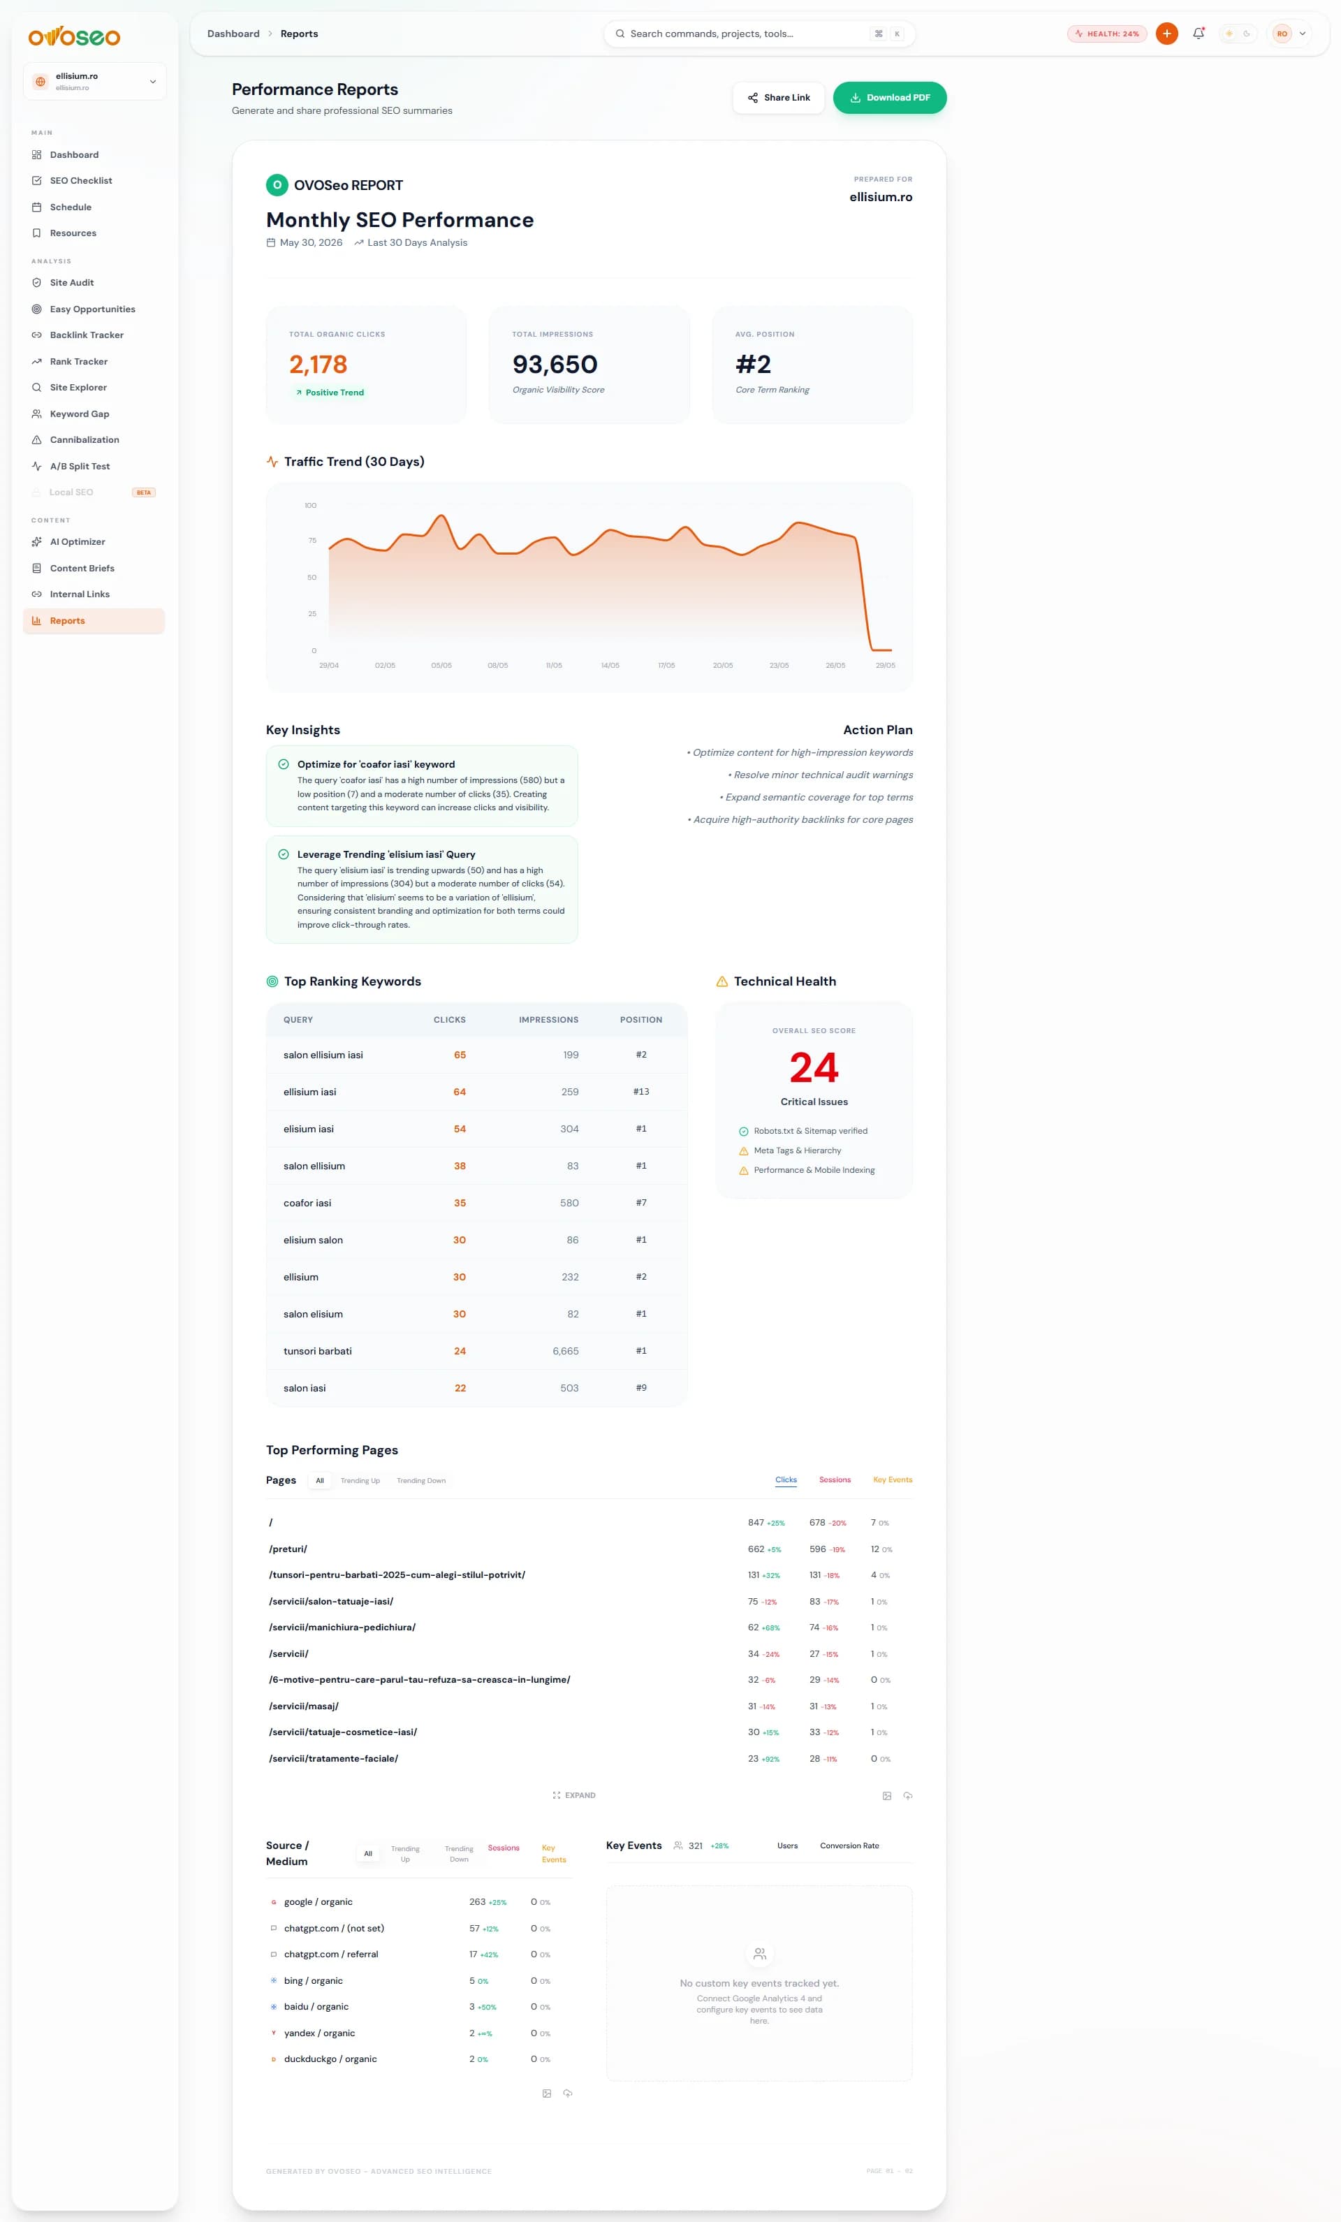This screenshot has width=1341, height=2222.
Task: Switch Key Events panel to Conversion Rate
Action: click(x=849, y=1845)
